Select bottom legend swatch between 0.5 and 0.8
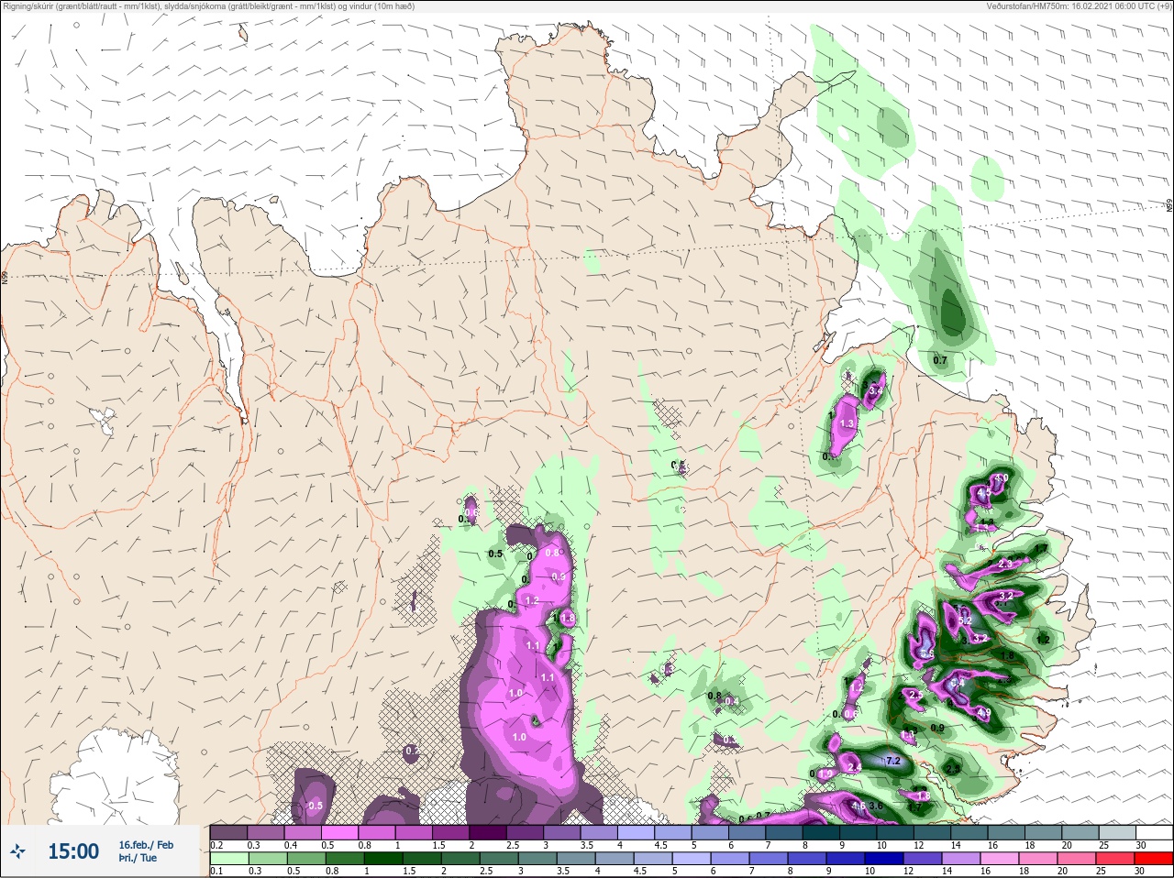The image size is (1174, 878). (306, 859)
